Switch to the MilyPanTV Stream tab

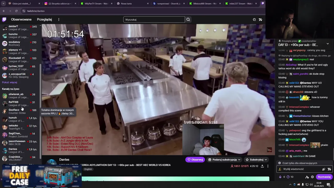click(x=97, y=3)
